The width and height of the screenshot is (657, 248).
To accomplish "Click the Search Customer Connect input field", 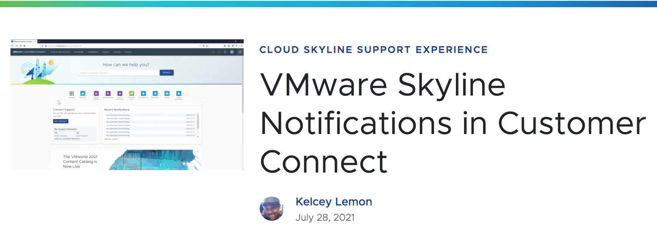I will coord(119,73).
